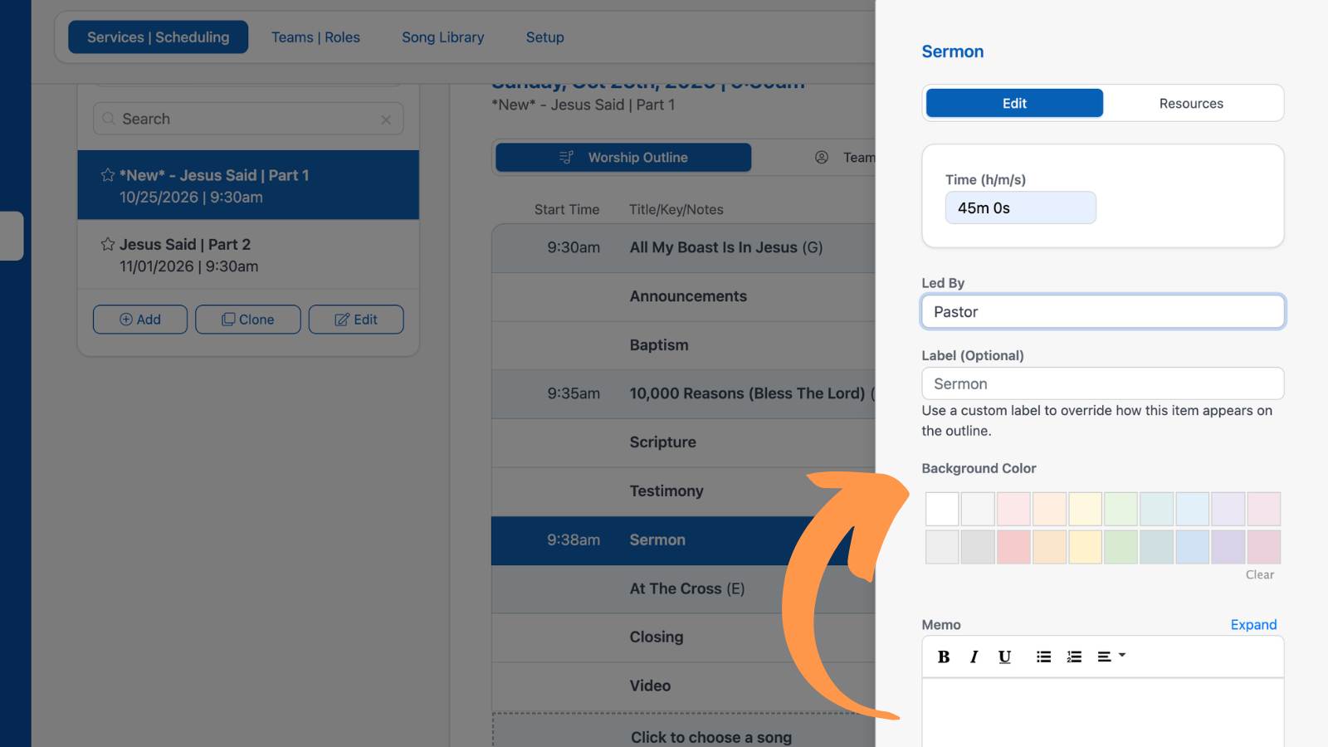Click the Add service button
Image resolution: width=1328 pixels, height=747 pixels.
pyautogui.click(x=140, y=320)
